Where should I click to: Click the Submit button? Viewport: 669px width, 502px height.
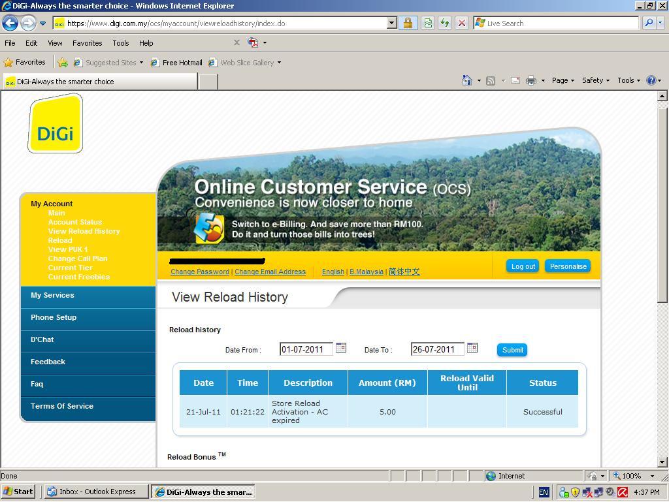coord(512,350)
